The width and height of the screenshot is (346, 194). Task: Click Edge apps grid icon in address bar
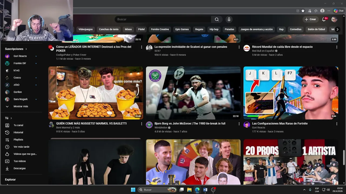click(298, 11)
